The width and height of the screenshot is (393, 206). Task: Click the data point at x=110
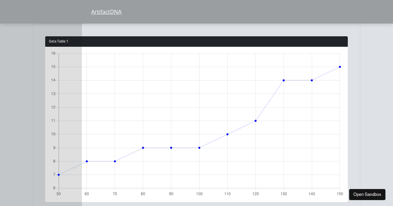click(x=227, y=134)
